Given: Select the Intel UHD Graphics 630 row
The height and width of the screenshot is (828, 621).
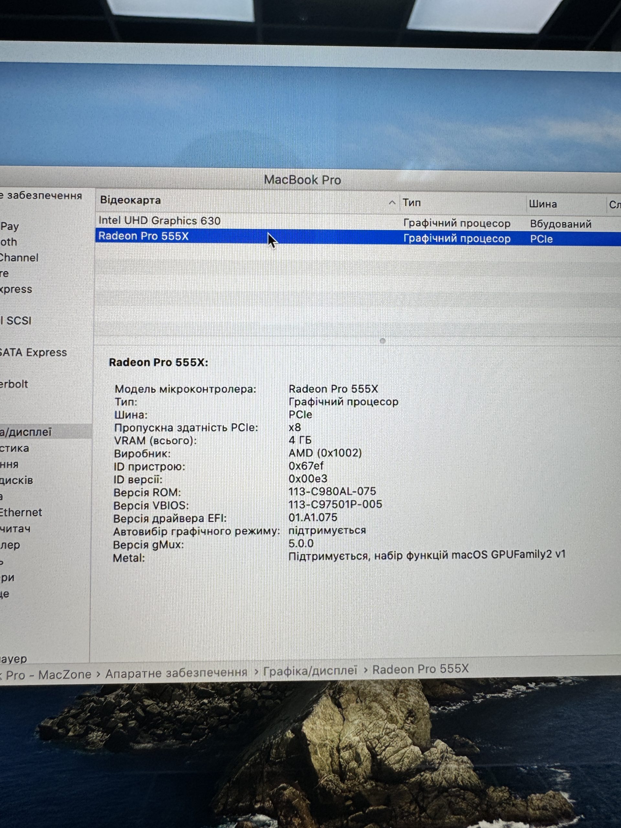Looking at the screenshot, I should point(358,221).
